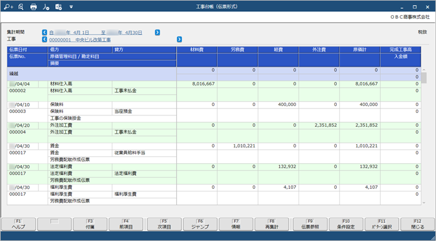This screenshot has width=436, height=241.
Task: Export ledger via the Excel icon
Action: point(58,7)
